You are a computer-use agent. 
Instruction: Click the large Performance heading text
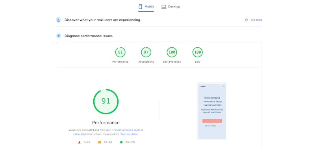pos(106,123)
